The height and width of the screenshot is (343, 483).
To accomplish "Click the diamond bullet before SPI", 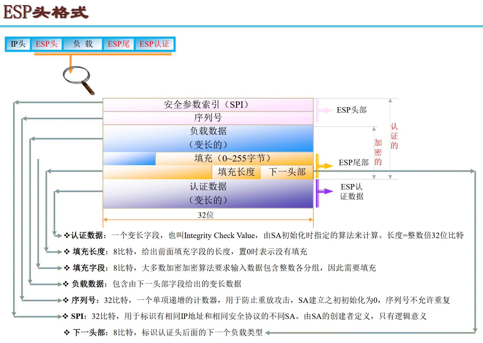I will pyautogui.click(x=66, y=316).
